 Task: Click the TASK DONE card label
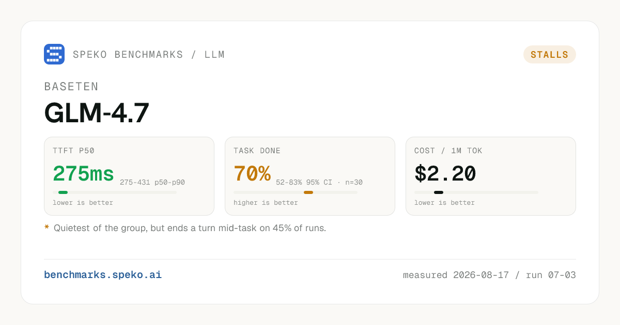coord(257,151)
